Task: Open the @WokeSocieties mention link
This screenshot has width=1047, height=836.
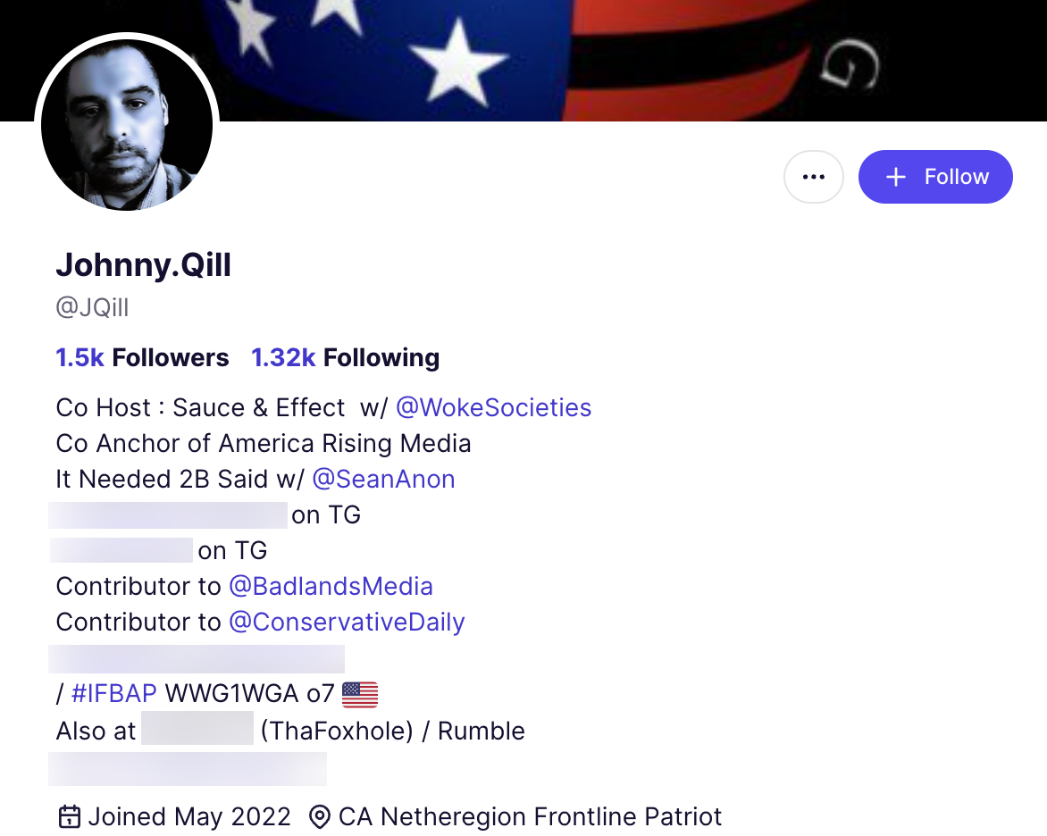Action: point(493,408)
